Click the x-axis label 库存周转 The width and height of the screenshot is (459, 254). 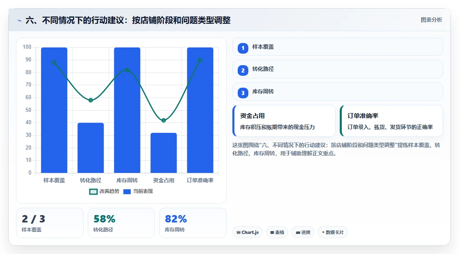click(127, 181)
